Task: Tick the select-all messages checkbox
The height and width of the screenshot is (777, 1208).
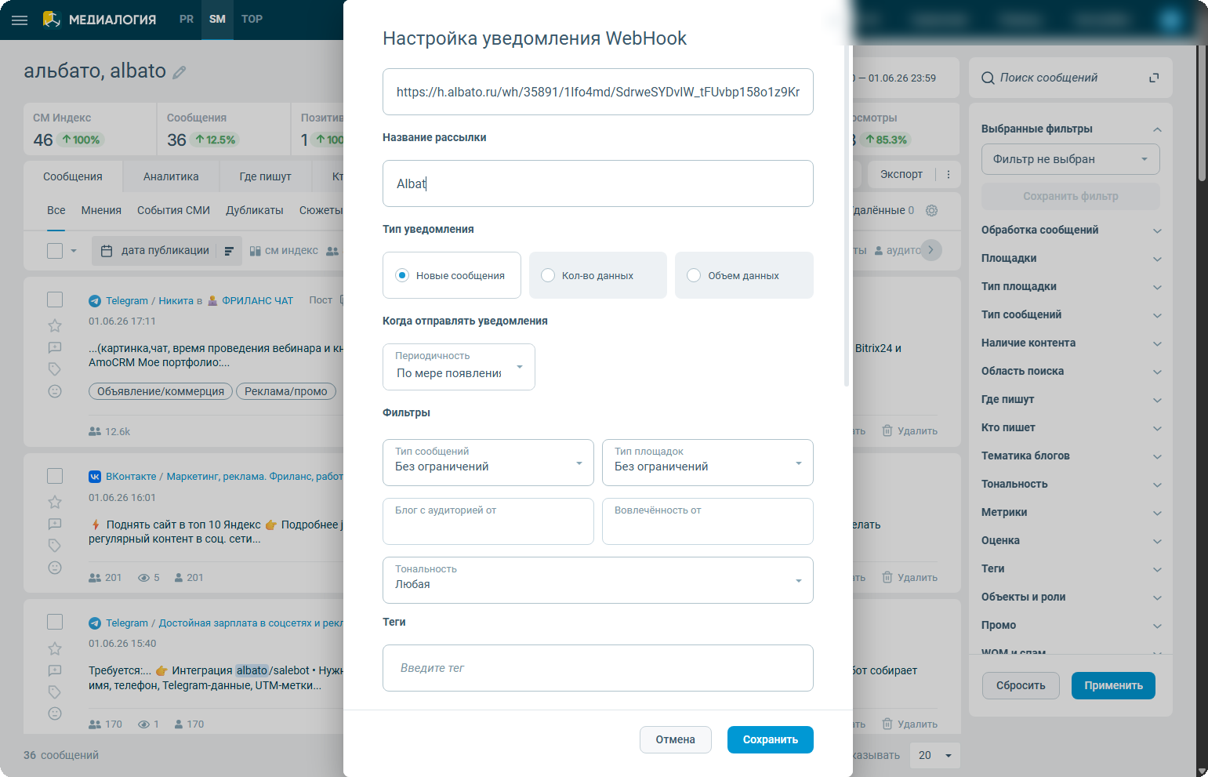Action: [x=55, y=251]
